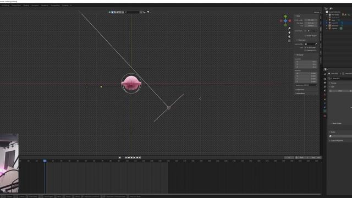Click the outliner display mode icon
The width and height of the screenshot is (352, 198).
331,9
